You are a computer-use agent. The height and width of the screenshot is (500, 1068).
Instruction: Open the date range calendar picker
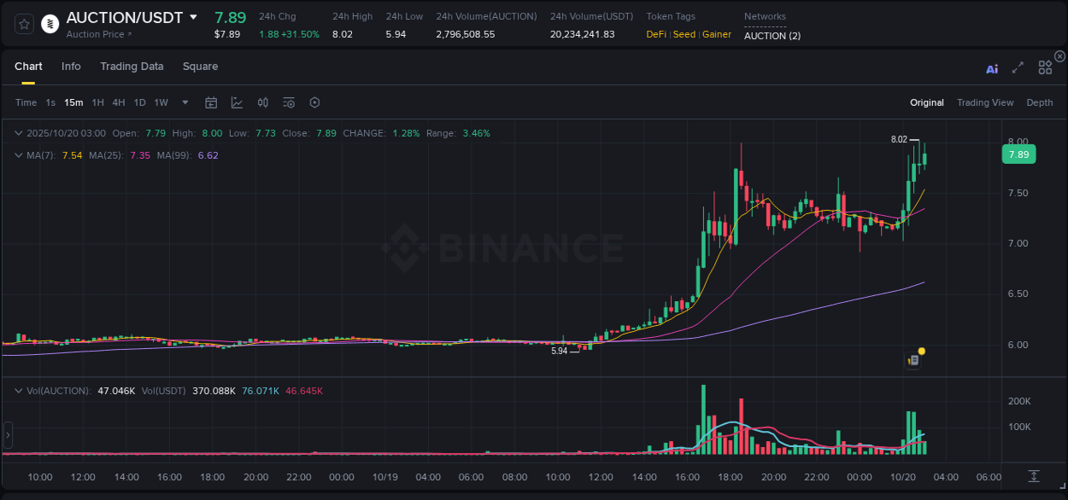pyautogui.click(x=211, y=102)
